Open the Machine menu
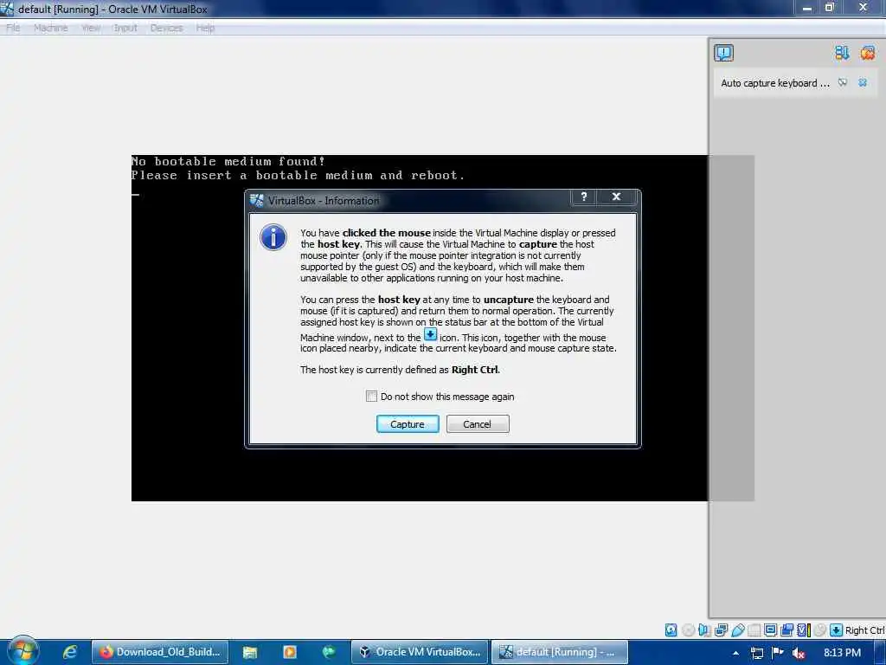The height and width of the screenshot is (665, 886). tap(50, 28)
